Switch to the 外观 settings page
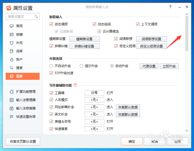Viewport: 194px width, 151px height. click(23, 43)
